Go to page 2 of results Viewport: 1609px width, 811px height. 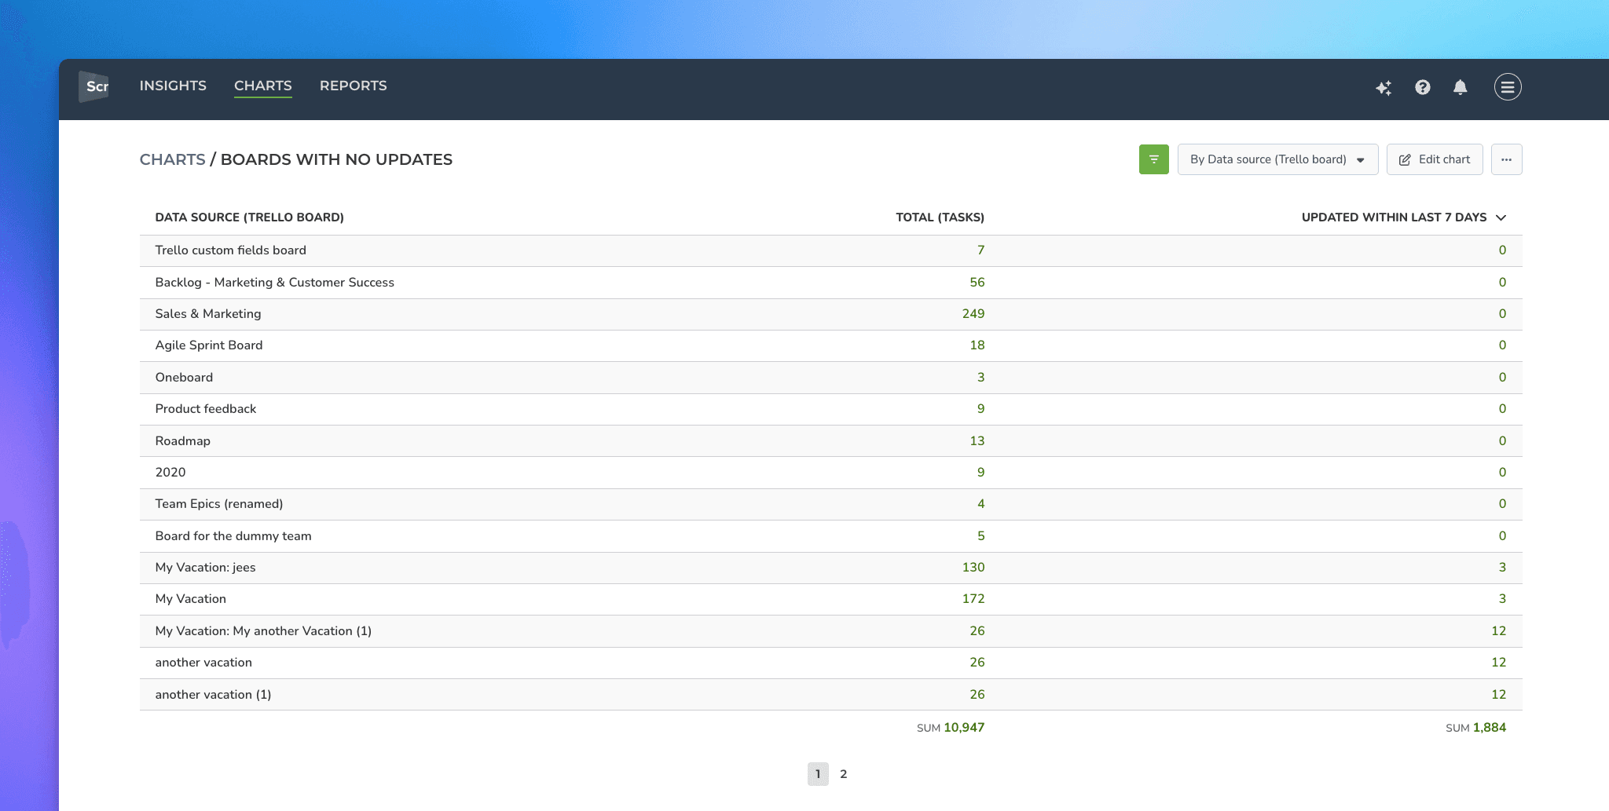(843, 774)
